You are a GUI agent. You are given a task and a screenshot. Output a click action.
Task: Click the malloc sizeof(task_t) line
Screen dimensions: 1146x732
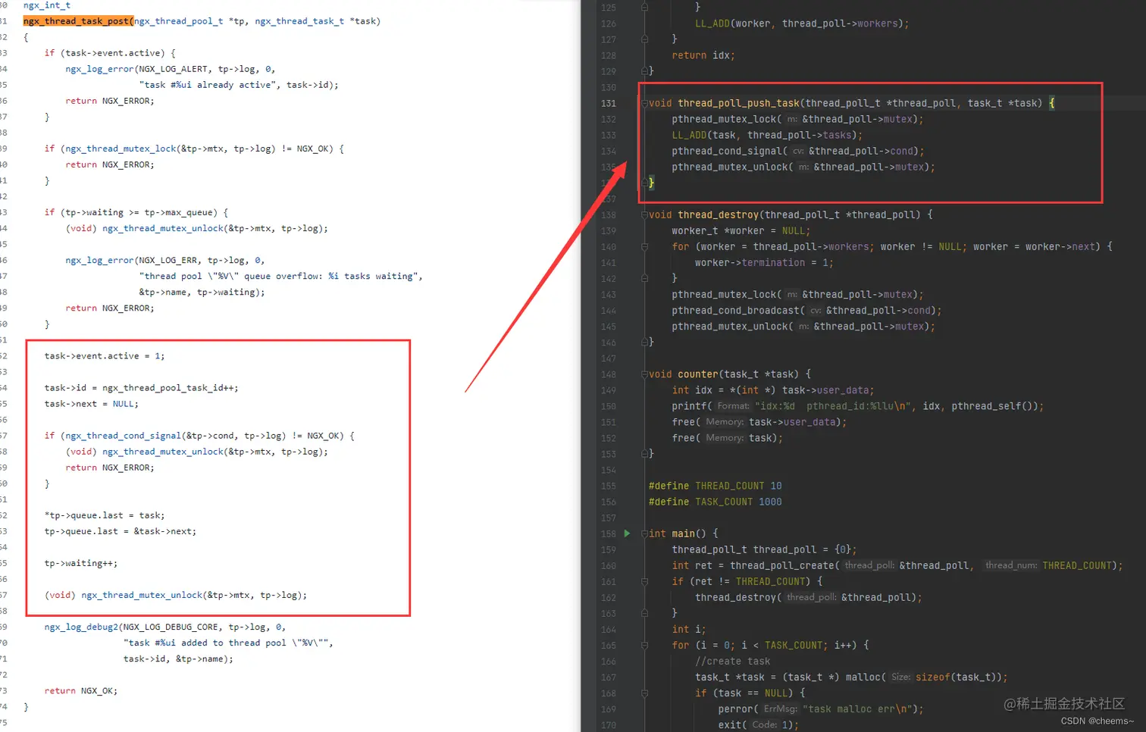(851, 677)
